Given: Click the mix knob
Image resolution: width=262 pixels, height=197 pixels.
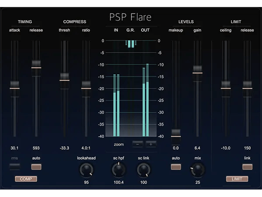Looking at the screenshot, I should click(197, 170).
